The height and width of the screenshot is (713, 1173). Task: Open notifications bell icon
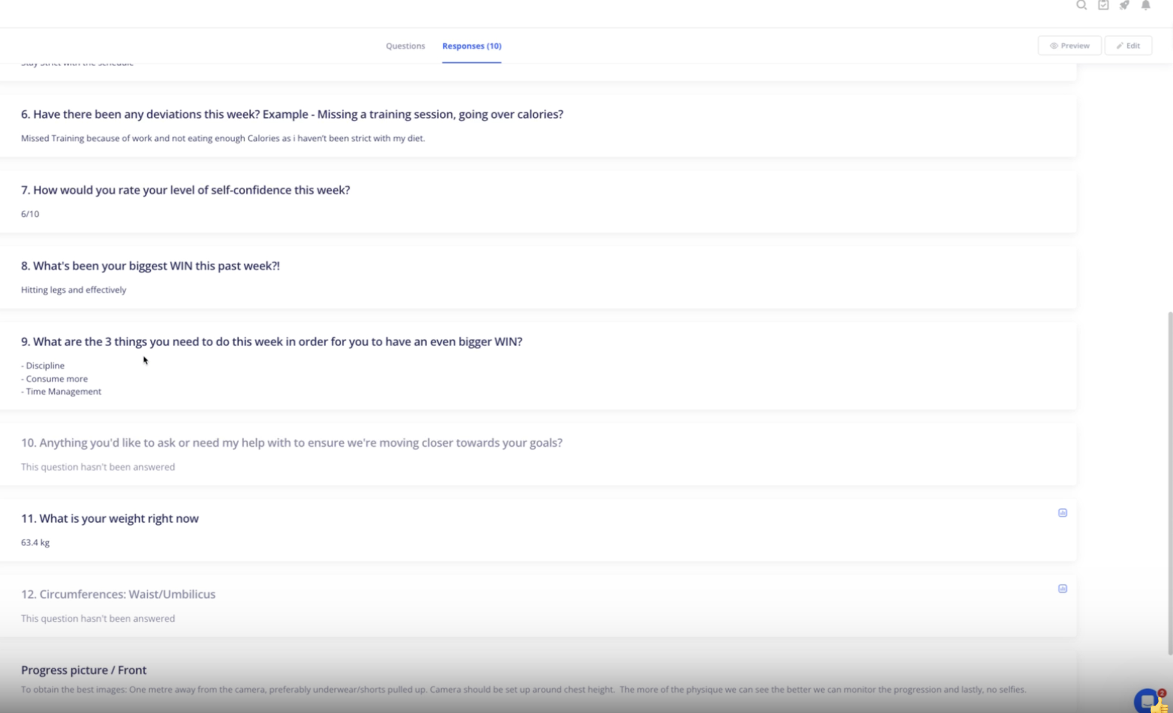click(x=1145, y=5)
